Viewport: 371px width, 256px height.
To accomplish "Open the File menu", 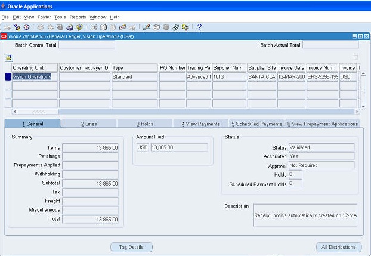I will tap(5, 17).
